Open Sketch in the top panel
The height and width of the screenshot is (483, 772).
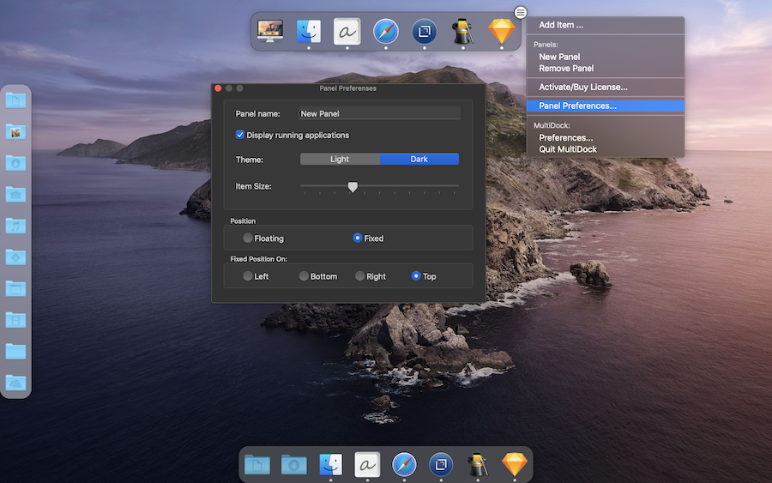(501, 32)
